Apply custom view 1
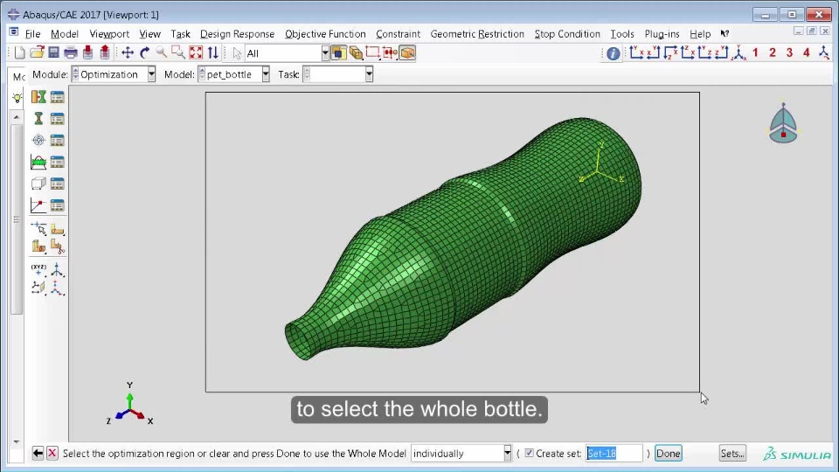 pos(755,52)
